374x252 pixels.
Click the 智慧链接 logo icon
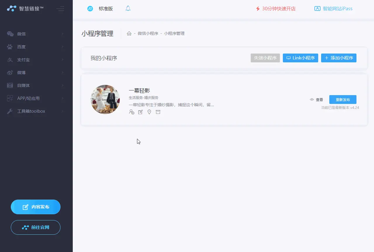(11, 8)
